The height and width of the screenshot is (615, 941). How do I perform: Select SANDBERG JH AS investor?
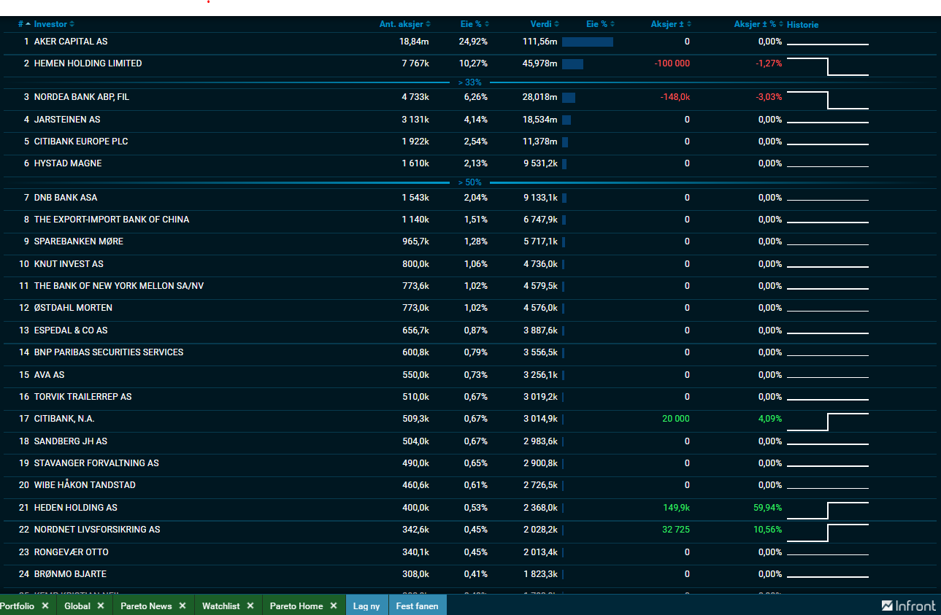coord(71,441)
